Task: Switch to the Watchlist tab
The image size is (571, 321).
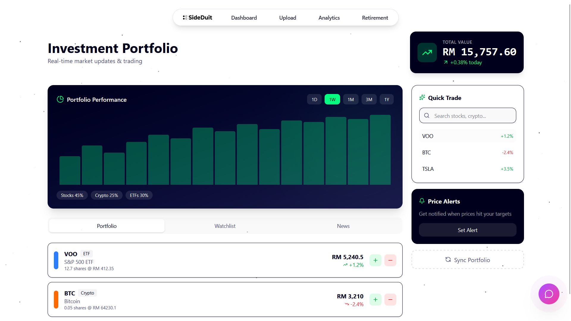Action: coord(225,226)
